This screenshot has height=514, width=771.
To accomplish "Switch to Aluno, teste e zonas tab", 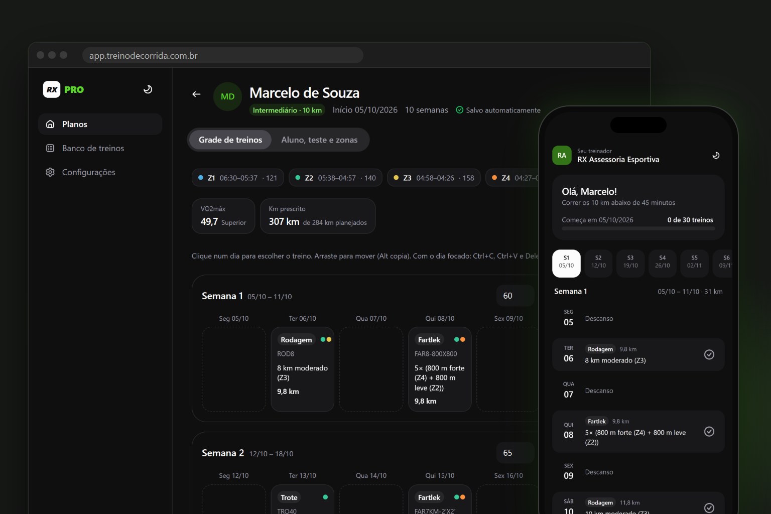I will pos(319,140).
